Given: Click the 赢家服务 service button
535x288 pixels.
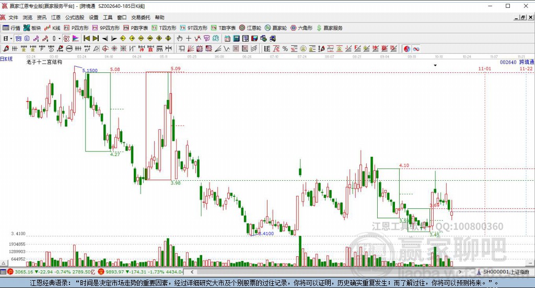Looking at the screenshot, I should [329, 28].
